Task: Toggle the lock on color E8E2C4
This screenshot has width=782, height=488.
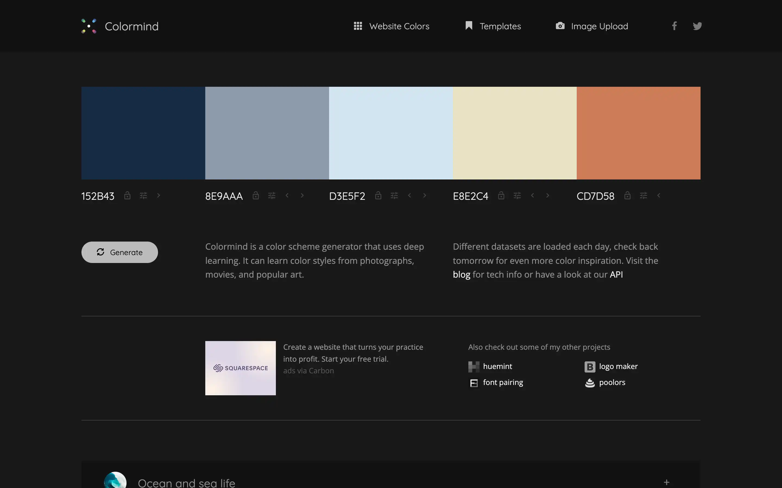Action: coord(501,195)
